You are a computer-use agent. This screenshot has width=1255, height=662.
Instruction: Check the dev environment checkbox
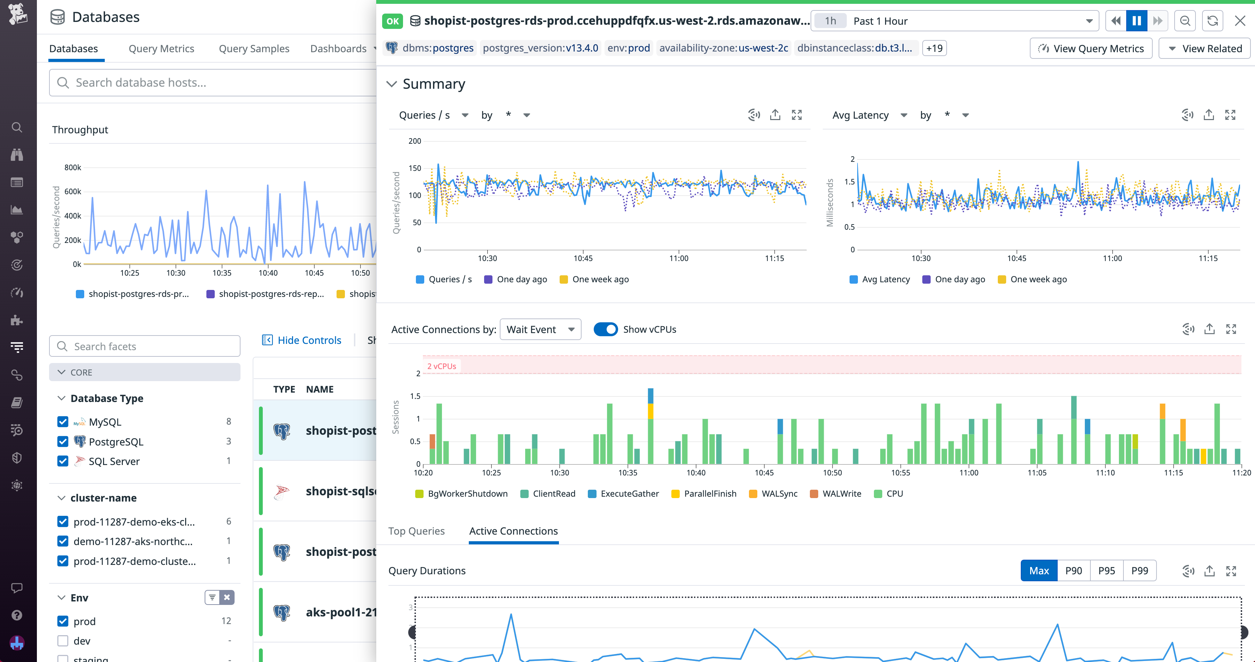tap(63, 640)
